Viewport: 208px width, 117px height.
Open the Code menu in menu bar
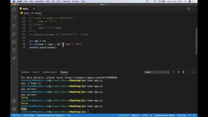(x=19, y=1)
